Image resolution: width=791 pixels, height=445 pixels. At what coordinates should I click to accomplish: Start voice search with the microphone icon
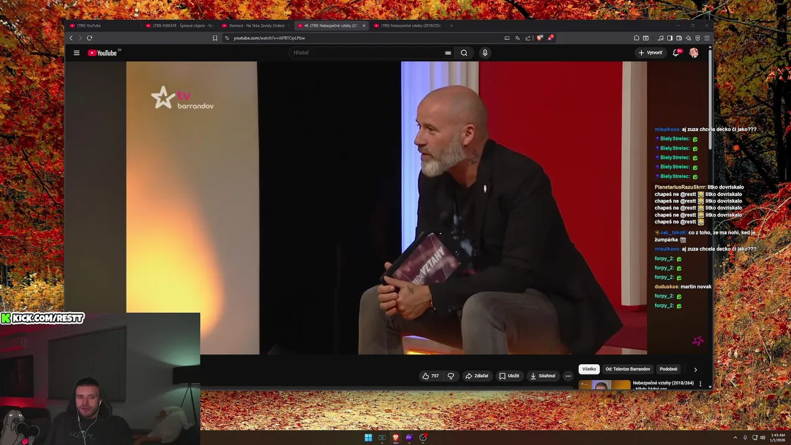click(485, 53)
